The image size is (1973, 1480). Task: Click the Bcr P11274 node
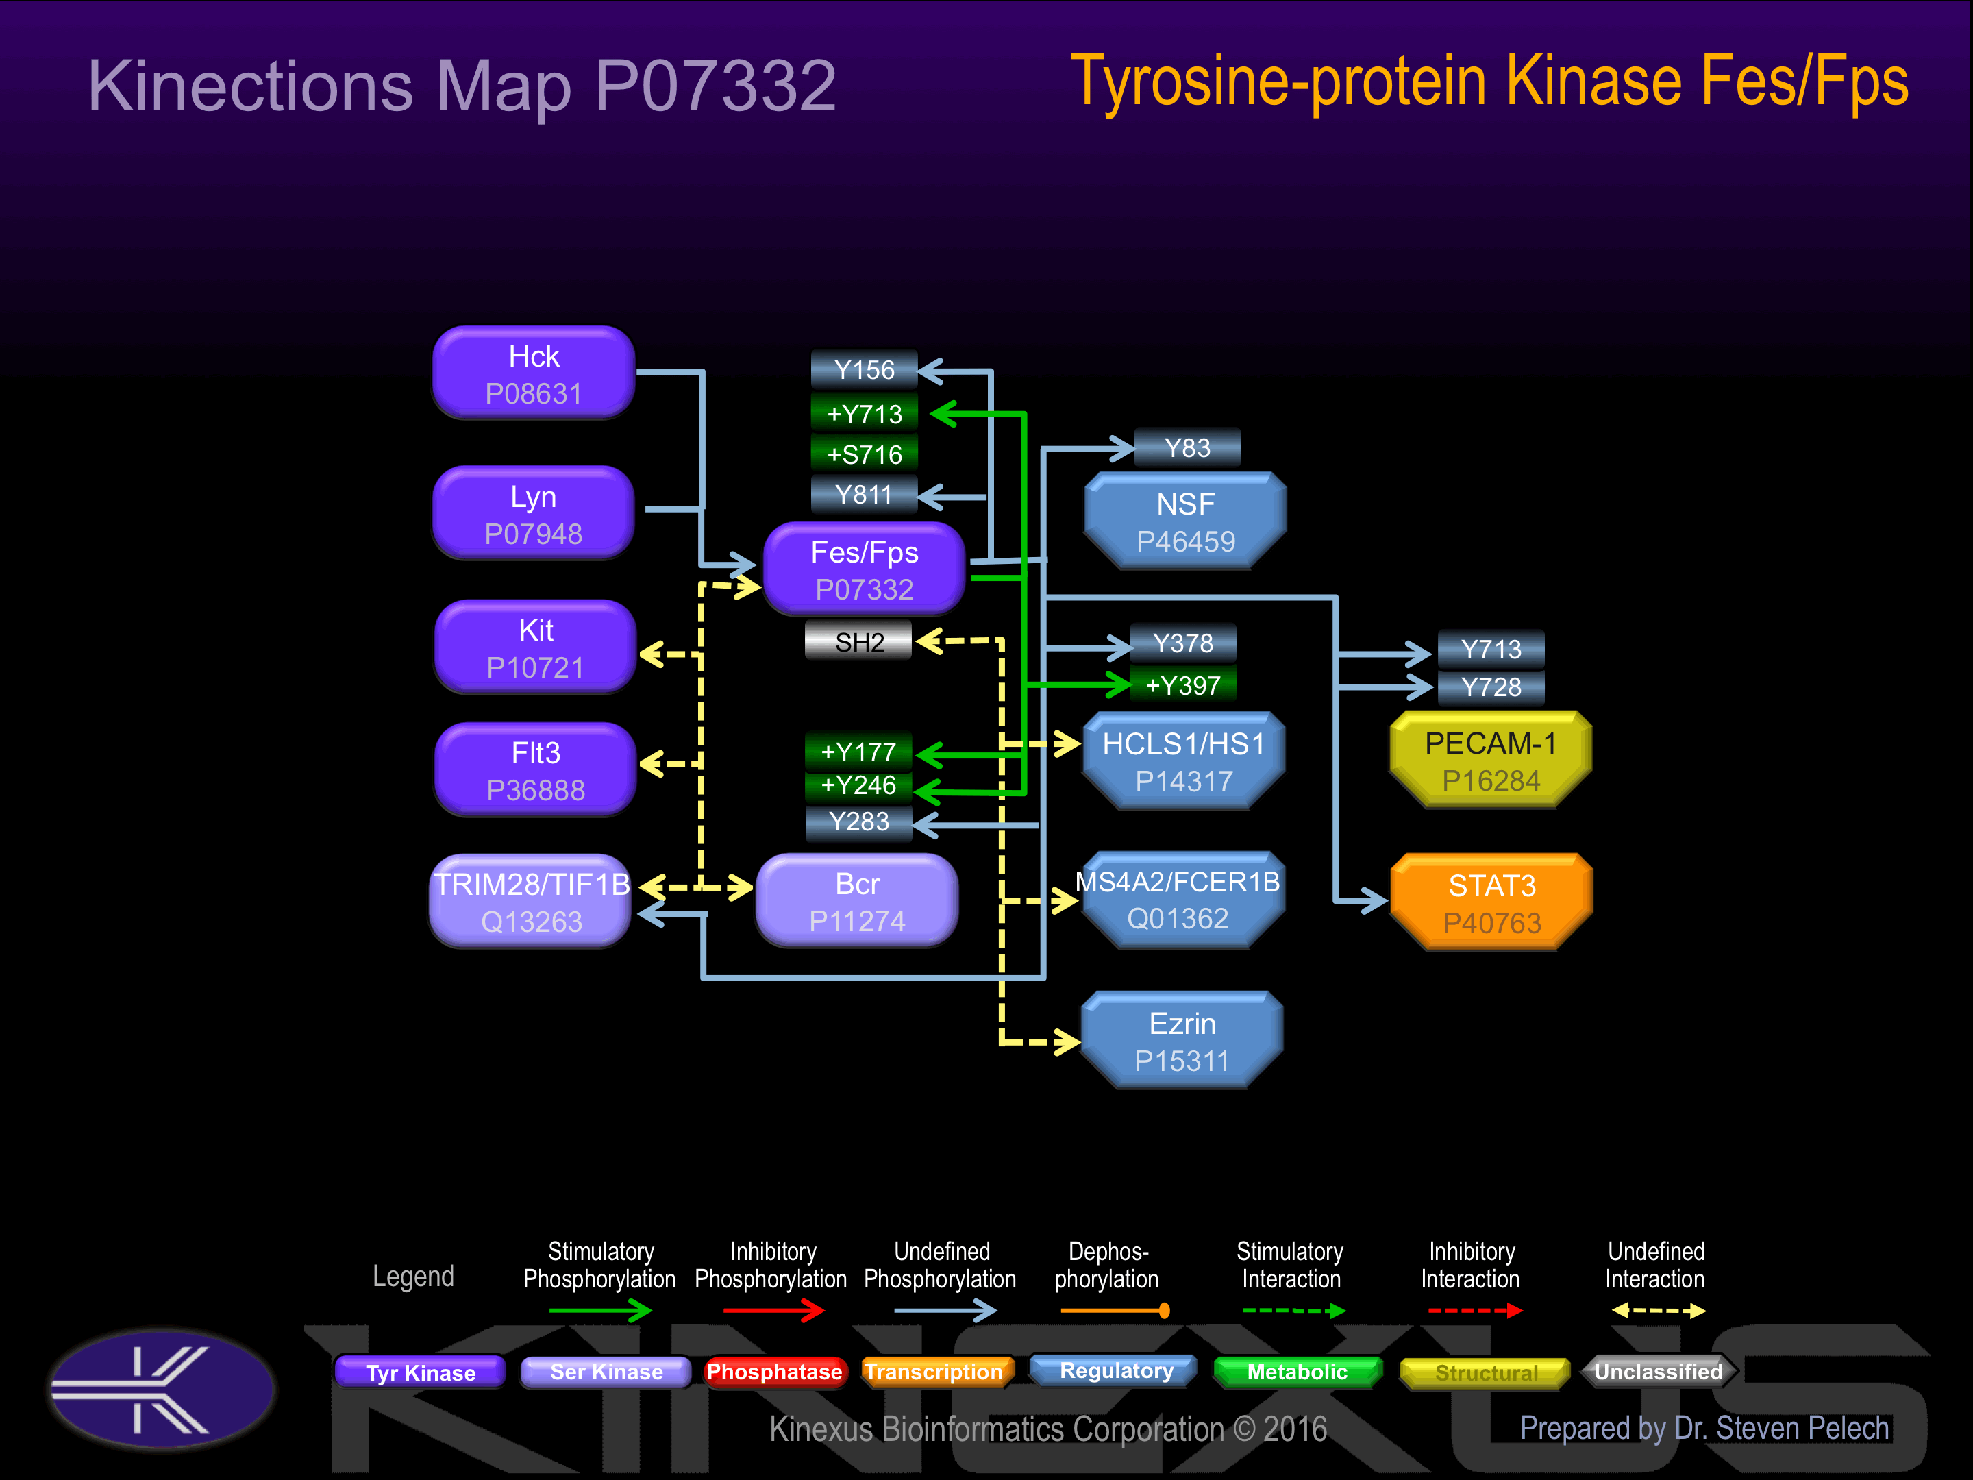coord(857,901)
